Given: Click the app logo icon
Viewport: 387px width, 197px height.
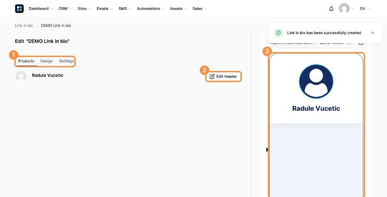Looking at the screenshot, I should click(x=19, y=9).
